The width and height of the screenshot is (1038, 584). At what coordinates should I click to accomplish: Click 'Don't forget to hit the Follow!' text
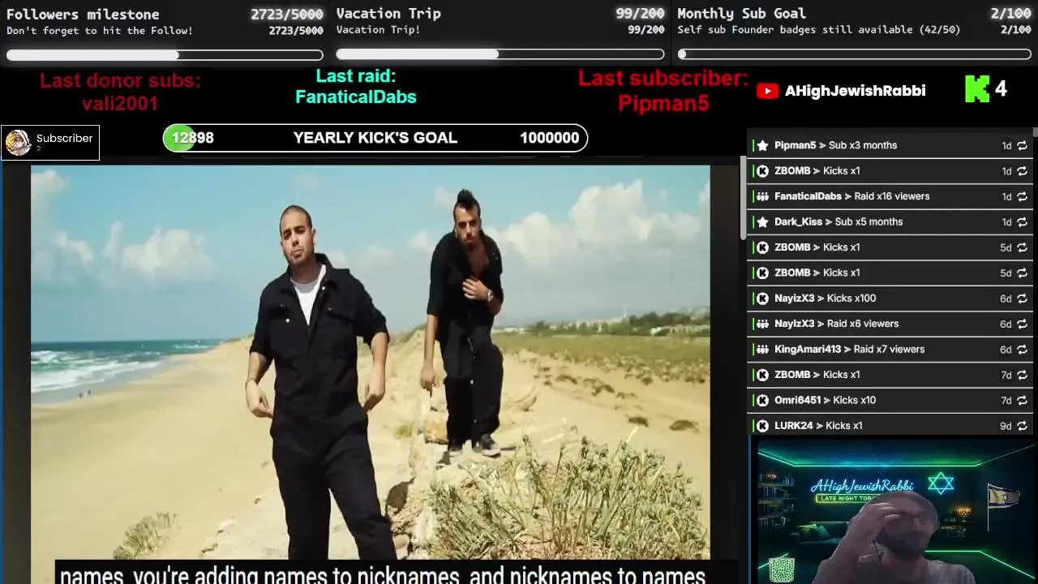pos(100,31)
